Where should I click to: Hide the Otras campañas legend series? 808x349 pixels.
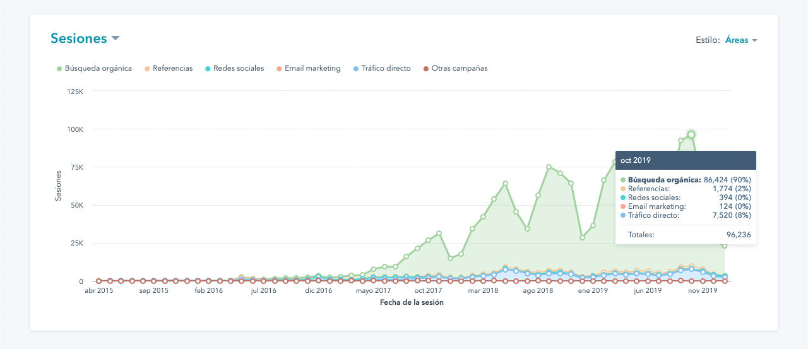459,68
